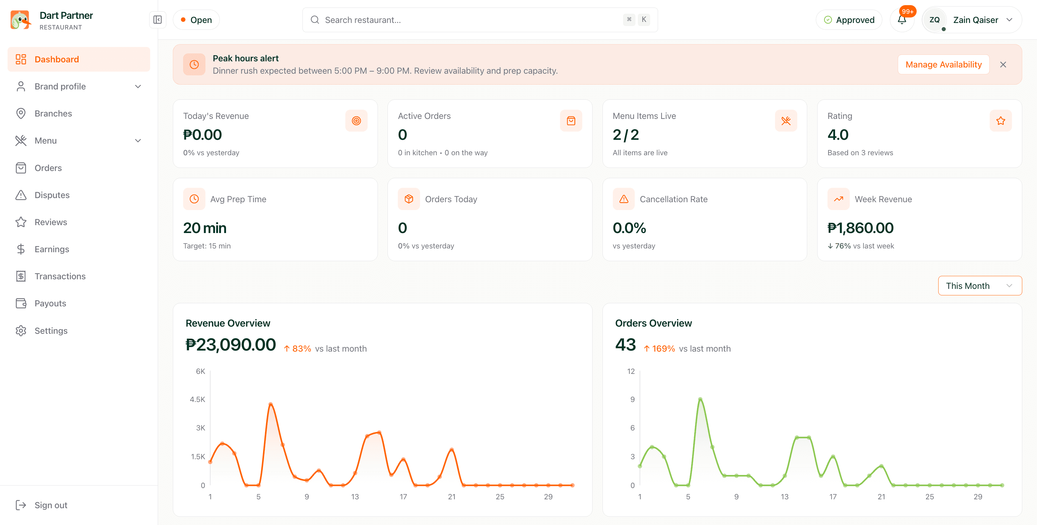Click the Transactions receipt icon

coord(21,276)
